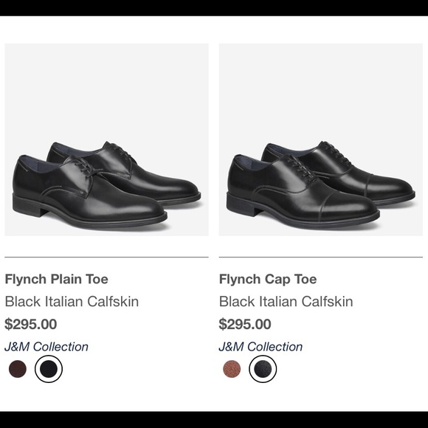This screenshot has width=428, height=428.
Task: Click the divider line below the Plain Toe image
Action: click(106, 257)
